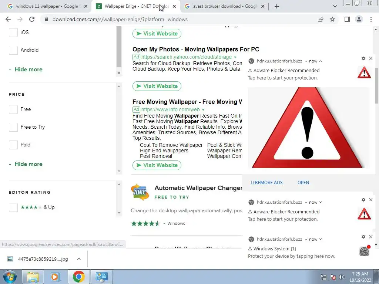The width and height of the screenshot is (379, 284).
Task: Click the Chrome taskbar icon
Action: click(78, 277)
